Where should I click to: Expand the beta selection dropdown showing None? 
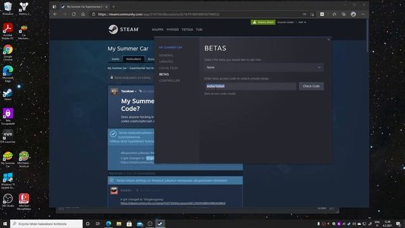coord(264,68)
